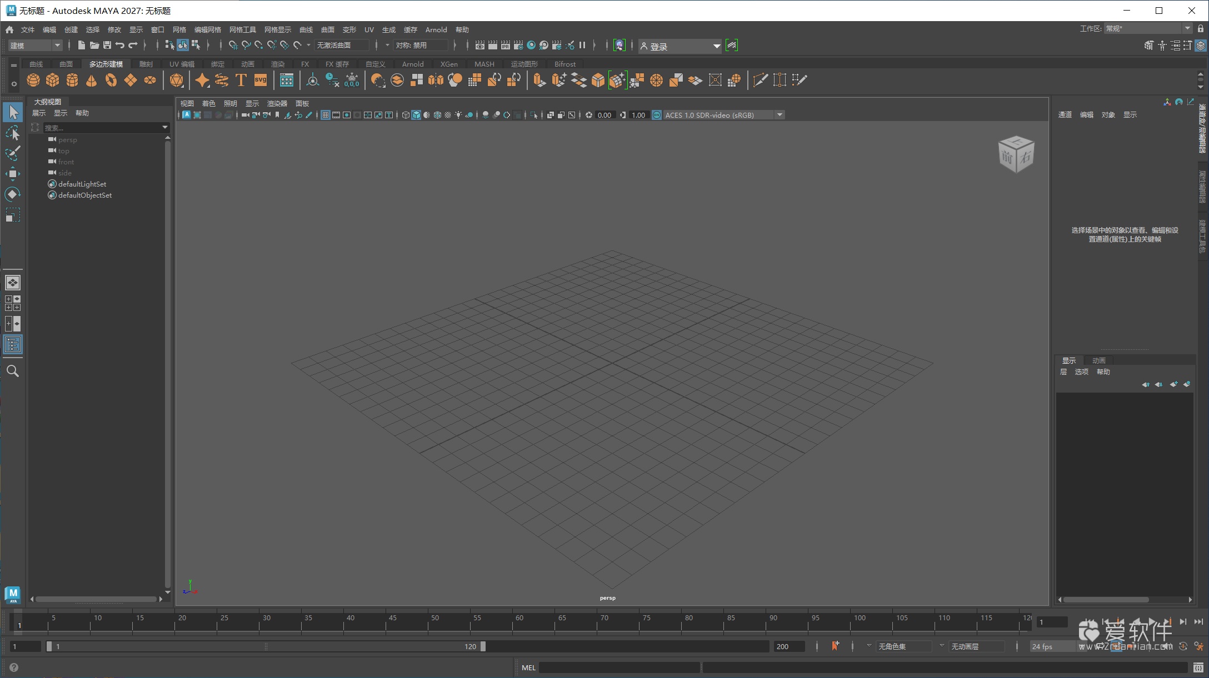Create 3D text using the T shelf icon
Viewport: 1209px width, 678px height.
tap(241, 81)
